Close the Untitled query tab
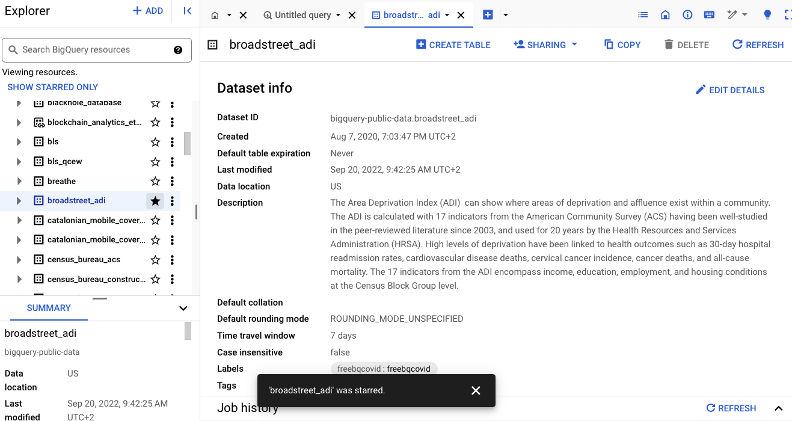Viewport: 792px width, 421px height. pyautogui.click(x=352, y=15)
